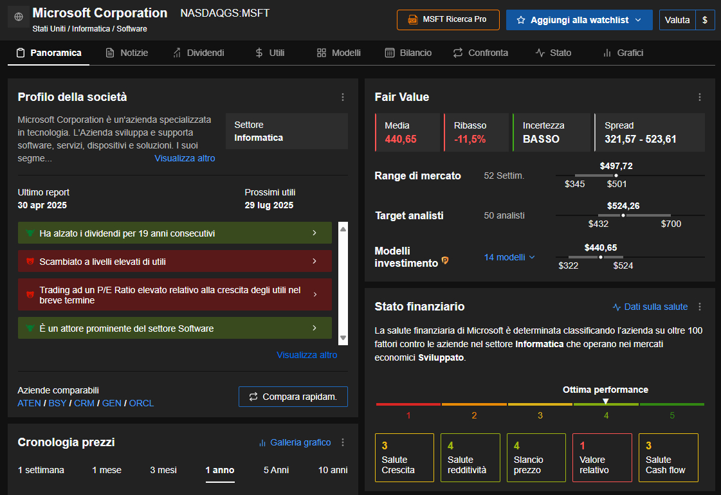
Task: Expand the high P/E Ratio insight row
Action: [175, 294]
